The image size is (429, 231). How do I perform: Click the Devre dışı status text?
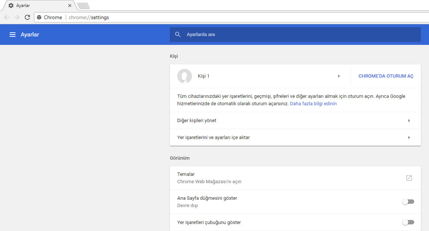click(188, 206)
